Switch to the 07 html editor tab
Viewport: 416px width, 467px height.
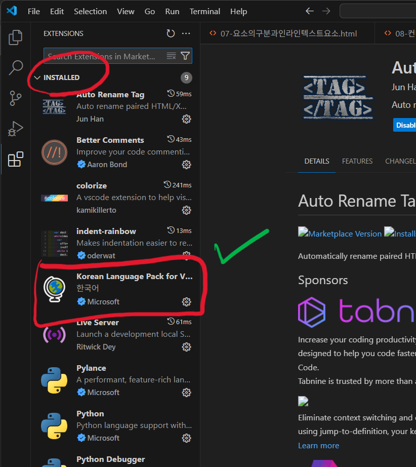(287, 33)
